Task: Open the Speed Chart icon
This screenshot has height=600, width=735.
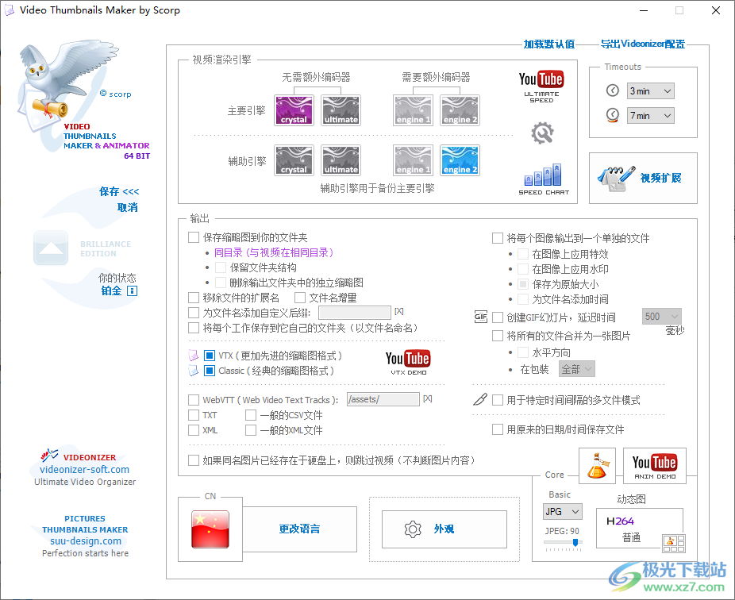Action: coord(543,179)
